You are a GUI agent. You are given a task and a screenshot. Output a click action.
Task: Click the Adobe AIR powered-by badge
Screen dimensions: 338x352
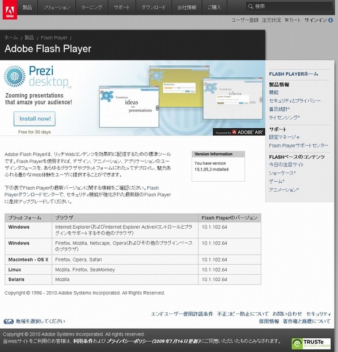tap(239, 132)
